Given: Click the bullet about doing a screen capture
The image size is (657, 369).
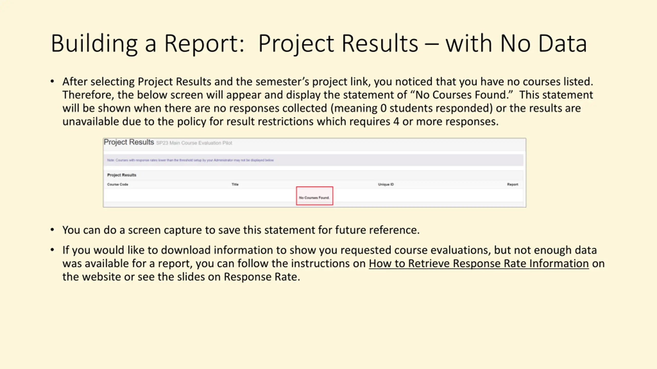Looking at the screenshot, I should pos(241,230).
